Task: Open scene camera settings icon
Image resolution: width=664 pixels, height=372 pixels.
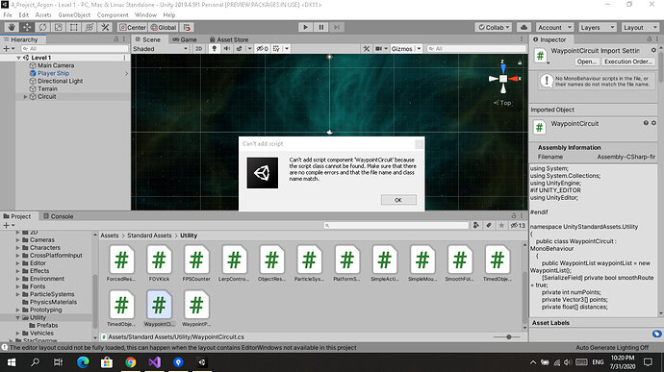Action: point(379,49)
